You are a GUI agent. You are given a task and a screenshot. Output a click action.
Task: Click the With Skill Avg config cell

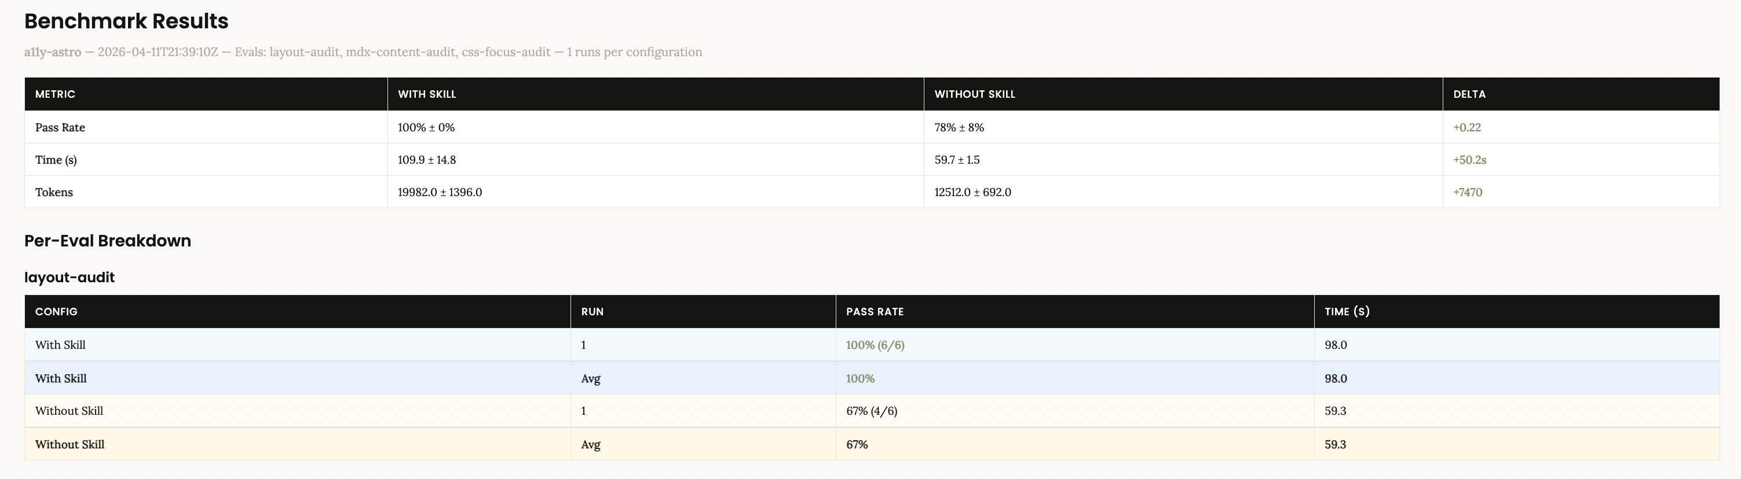pyautogui.click(x=297, y=378)
